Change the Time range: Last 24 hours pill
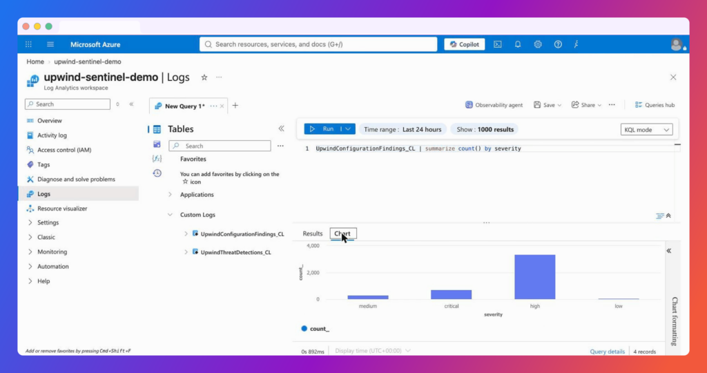Screen dimensions: 707x373 pyautogui.click(x=403, y=129)
